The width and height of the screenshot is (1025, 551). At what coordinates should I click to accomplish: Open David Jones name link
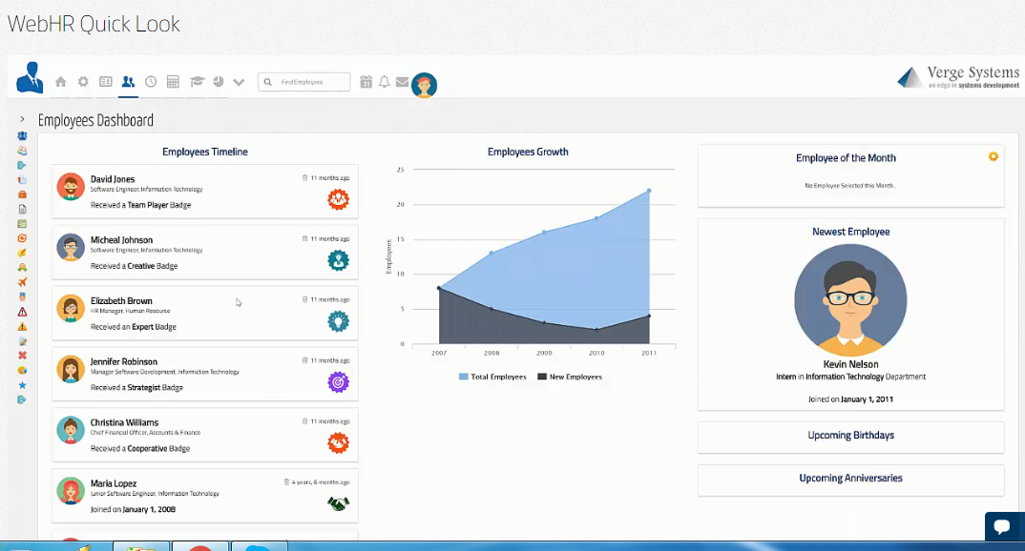pos(113,179)
